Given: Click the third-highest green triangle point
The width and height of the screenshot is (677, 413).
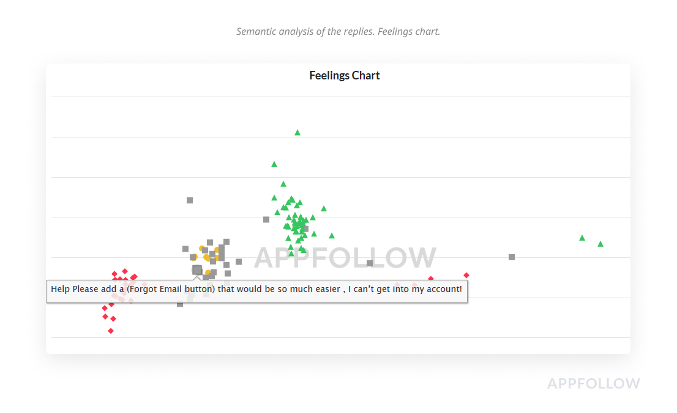Looking at the screenshot, I should point(283,184).
